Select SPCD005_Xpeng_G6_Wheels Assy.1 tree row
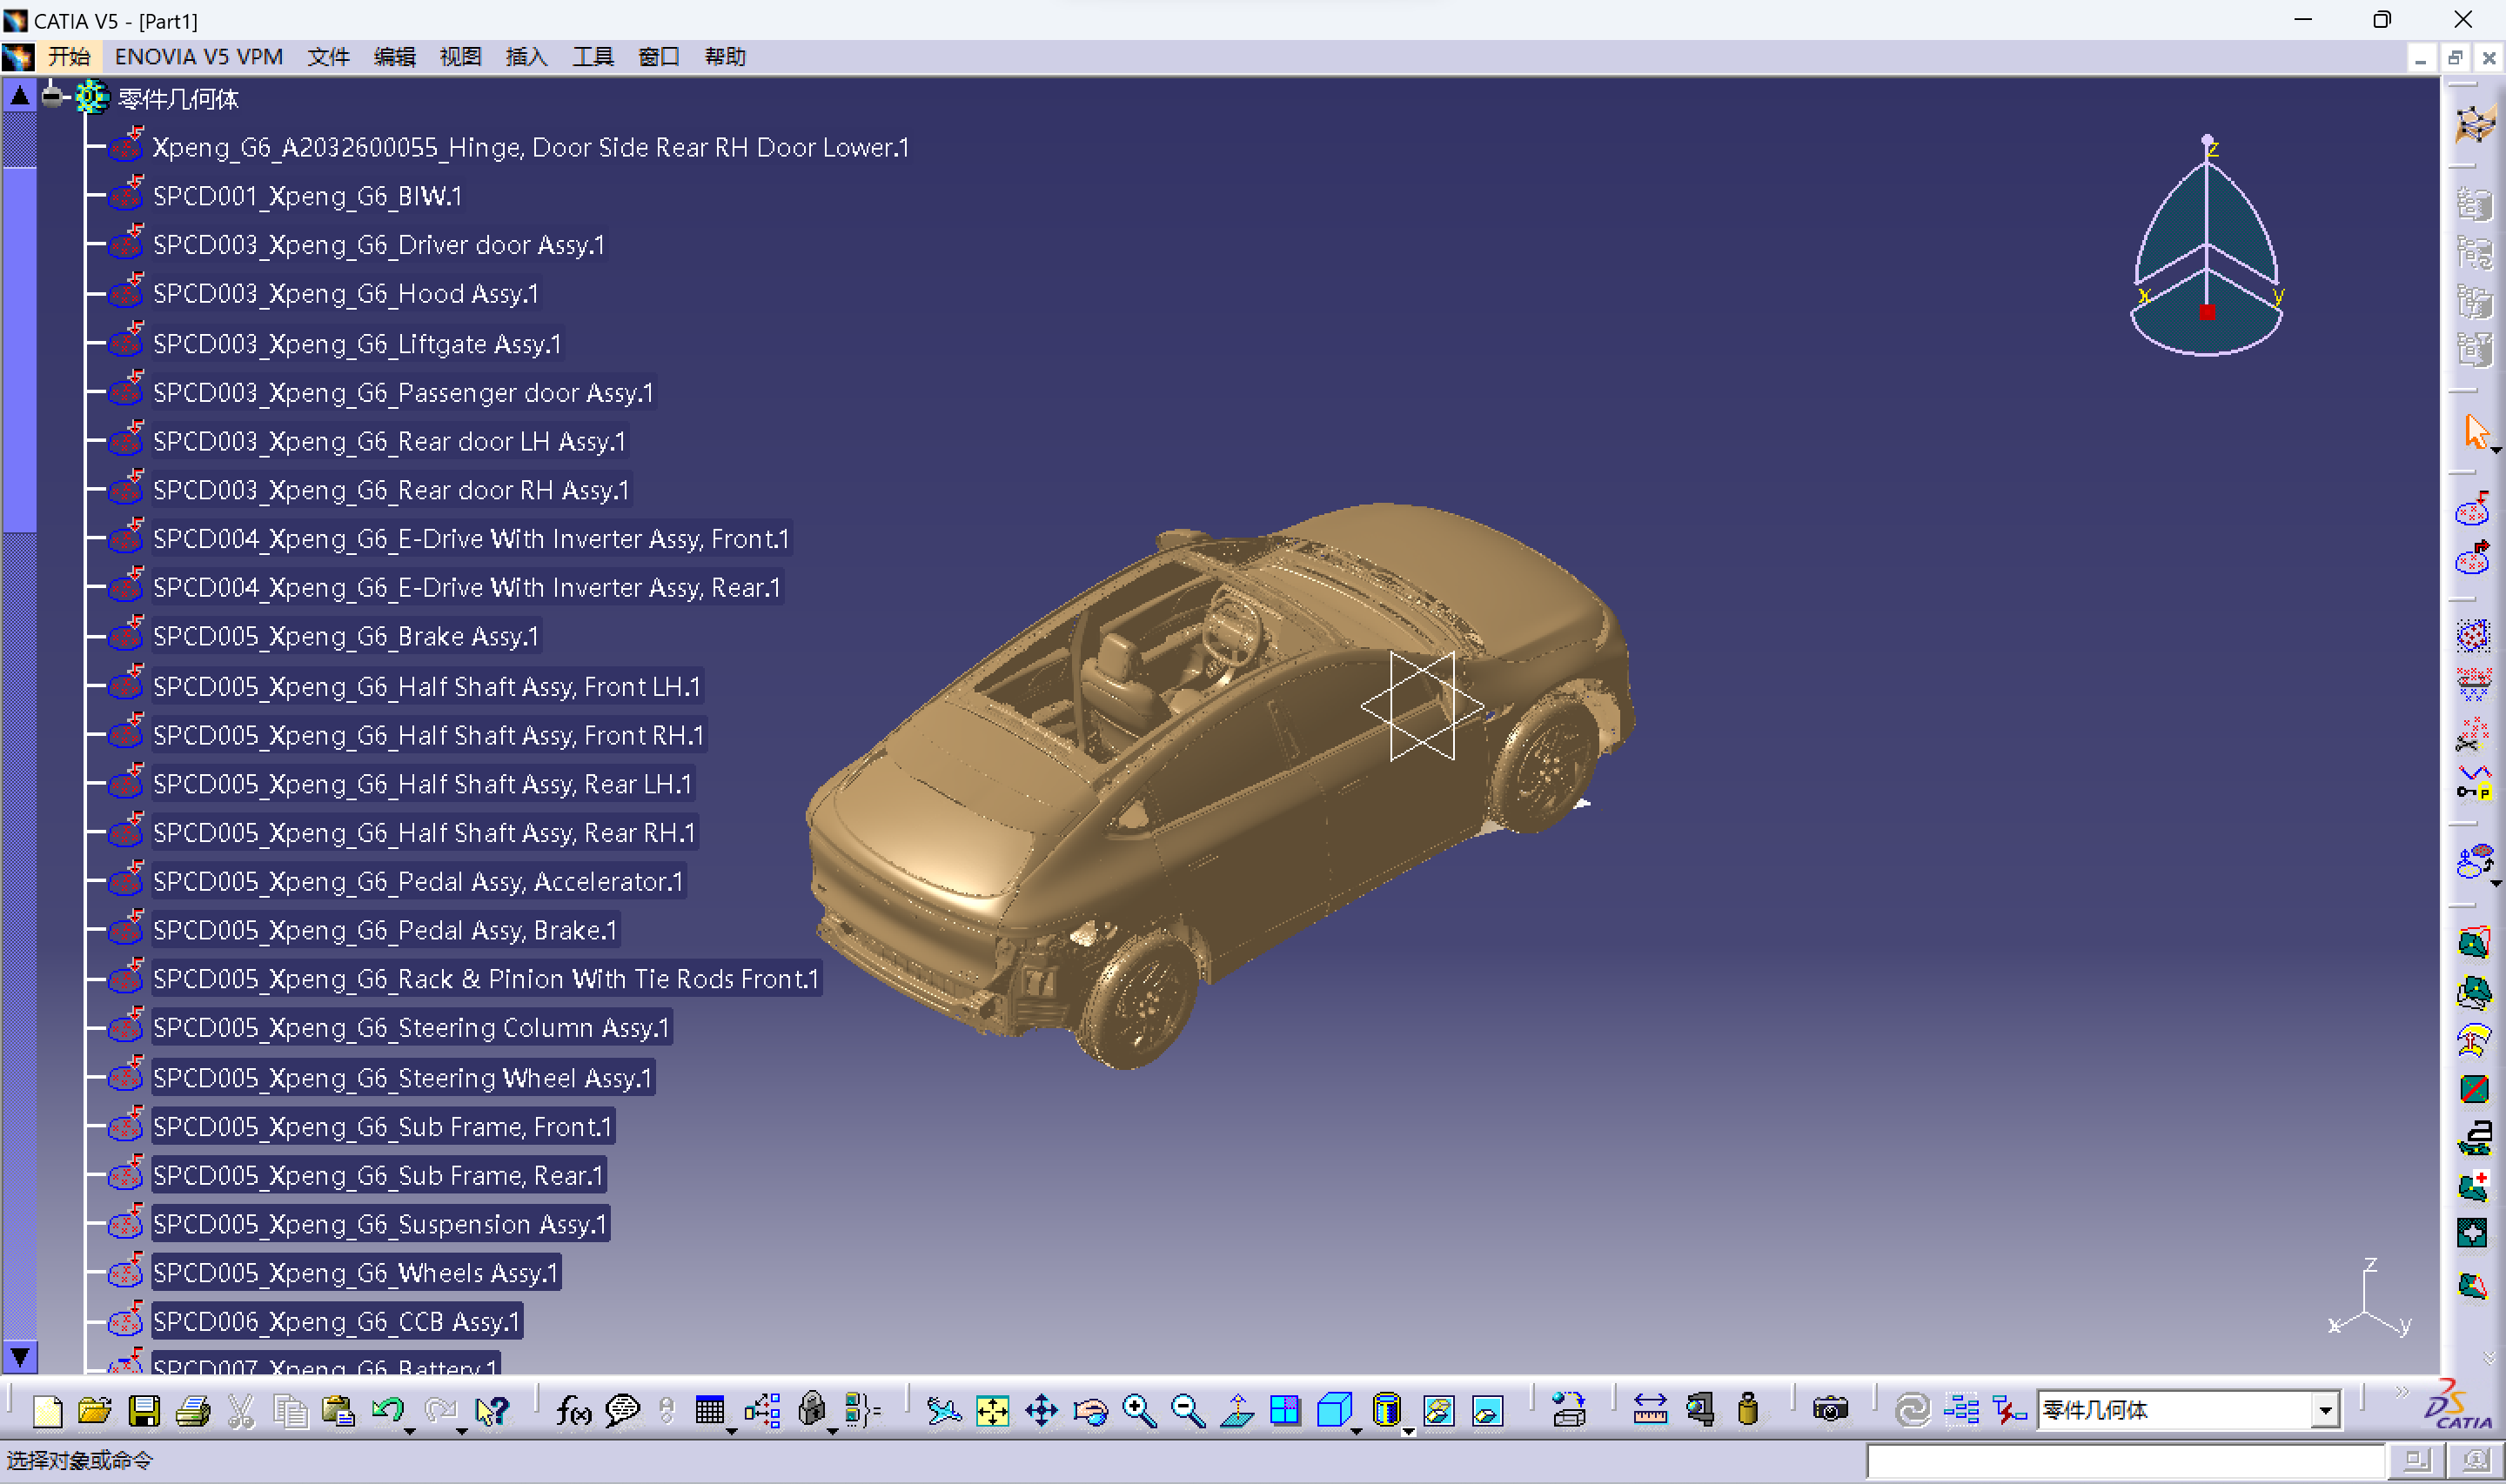The image size is (2506, 1484). click(356, 1273)
